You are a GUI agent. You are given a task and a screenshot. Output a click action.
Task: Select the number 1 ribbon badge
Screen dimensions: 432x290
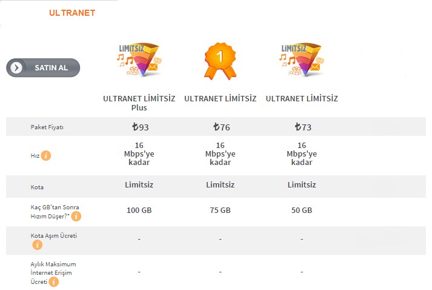tap(220, 59)
